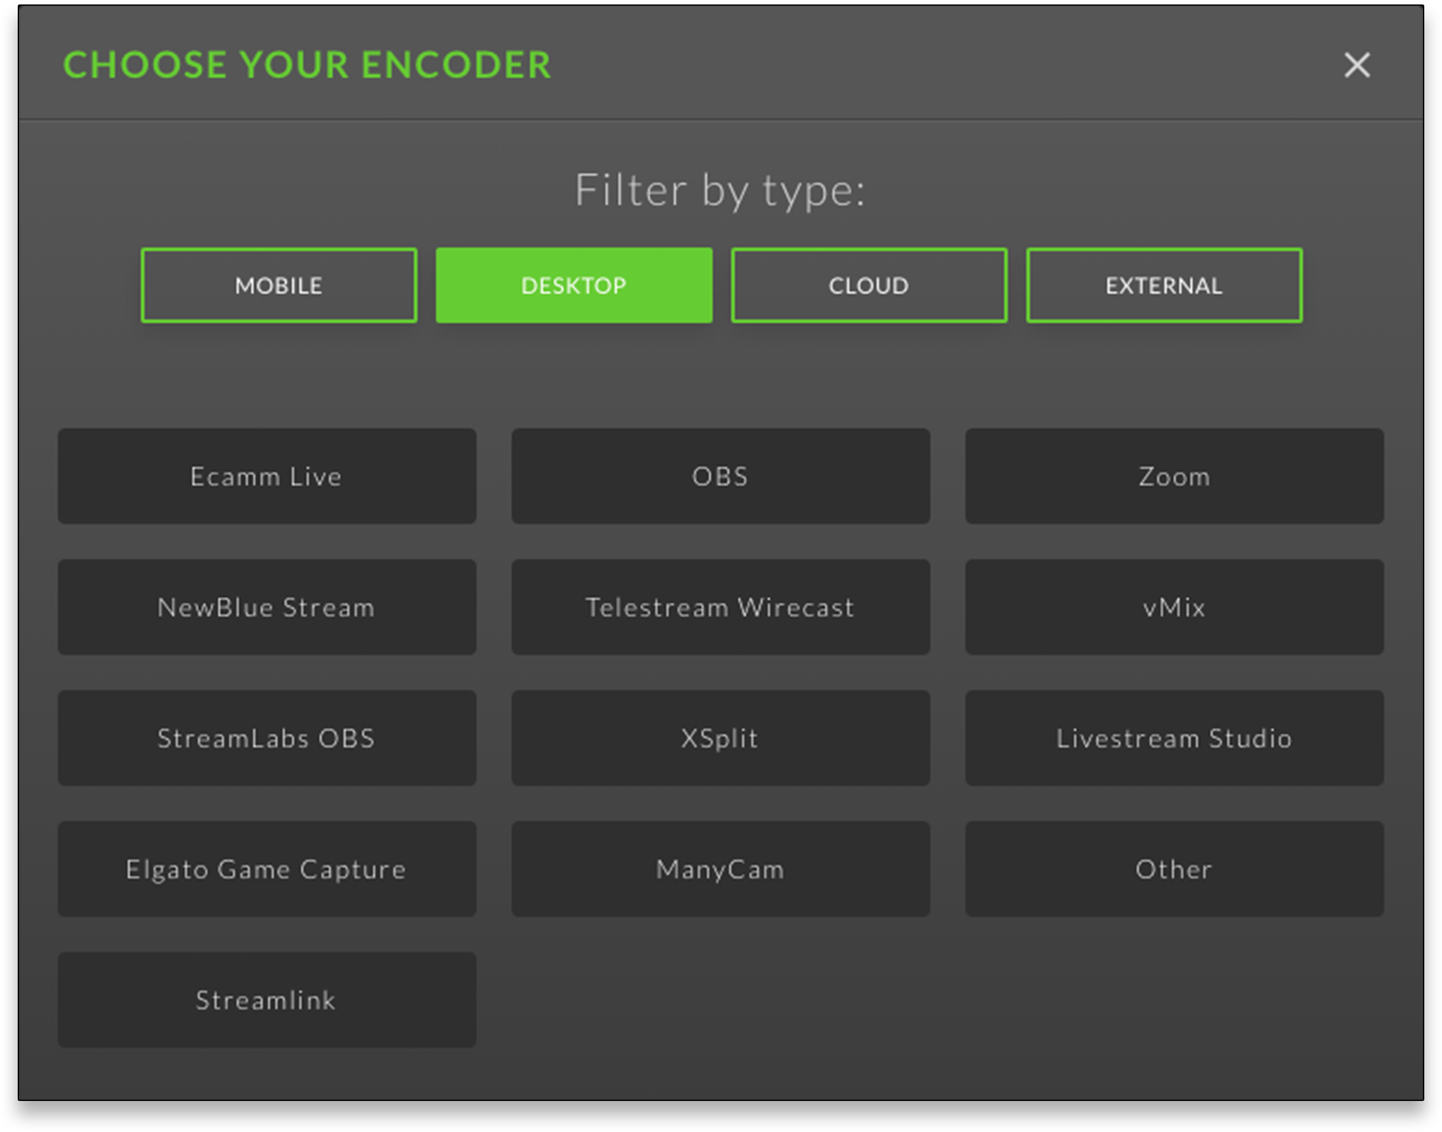Toggle the DESKTOP filter type

(x=575, y=285)
